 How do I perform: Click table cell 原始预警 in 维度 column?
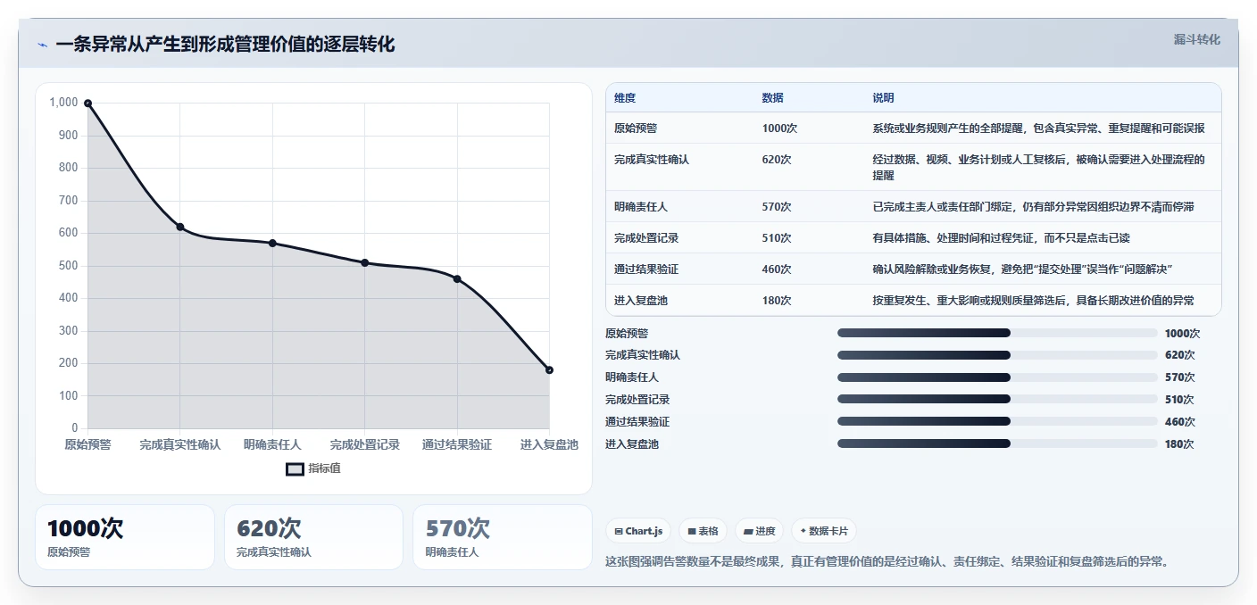pos(636,128)
